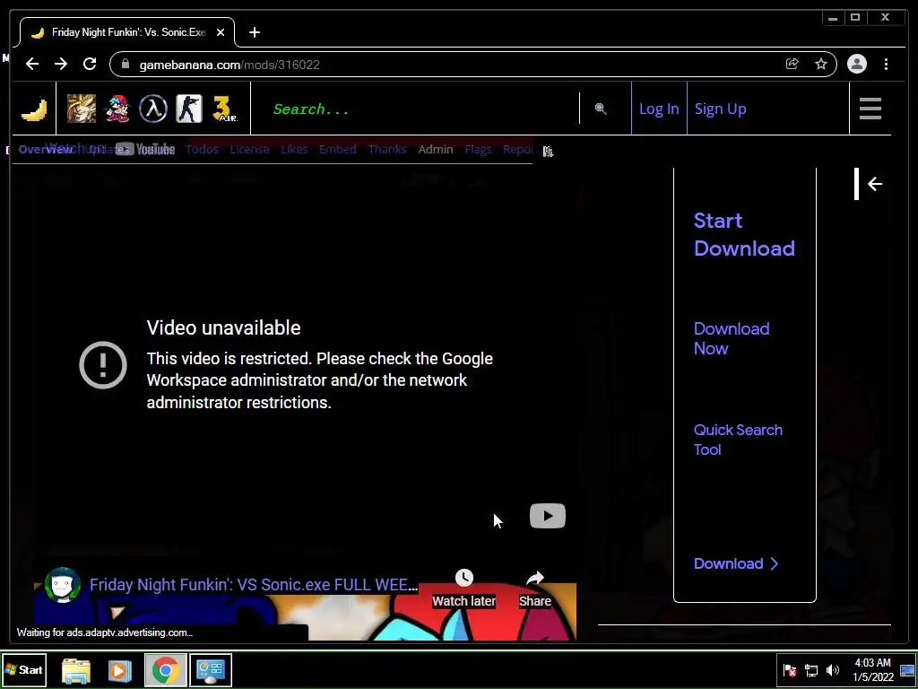Open Windows Media Player from taskbar
The image size is (918, 689).
pos(119,670)
